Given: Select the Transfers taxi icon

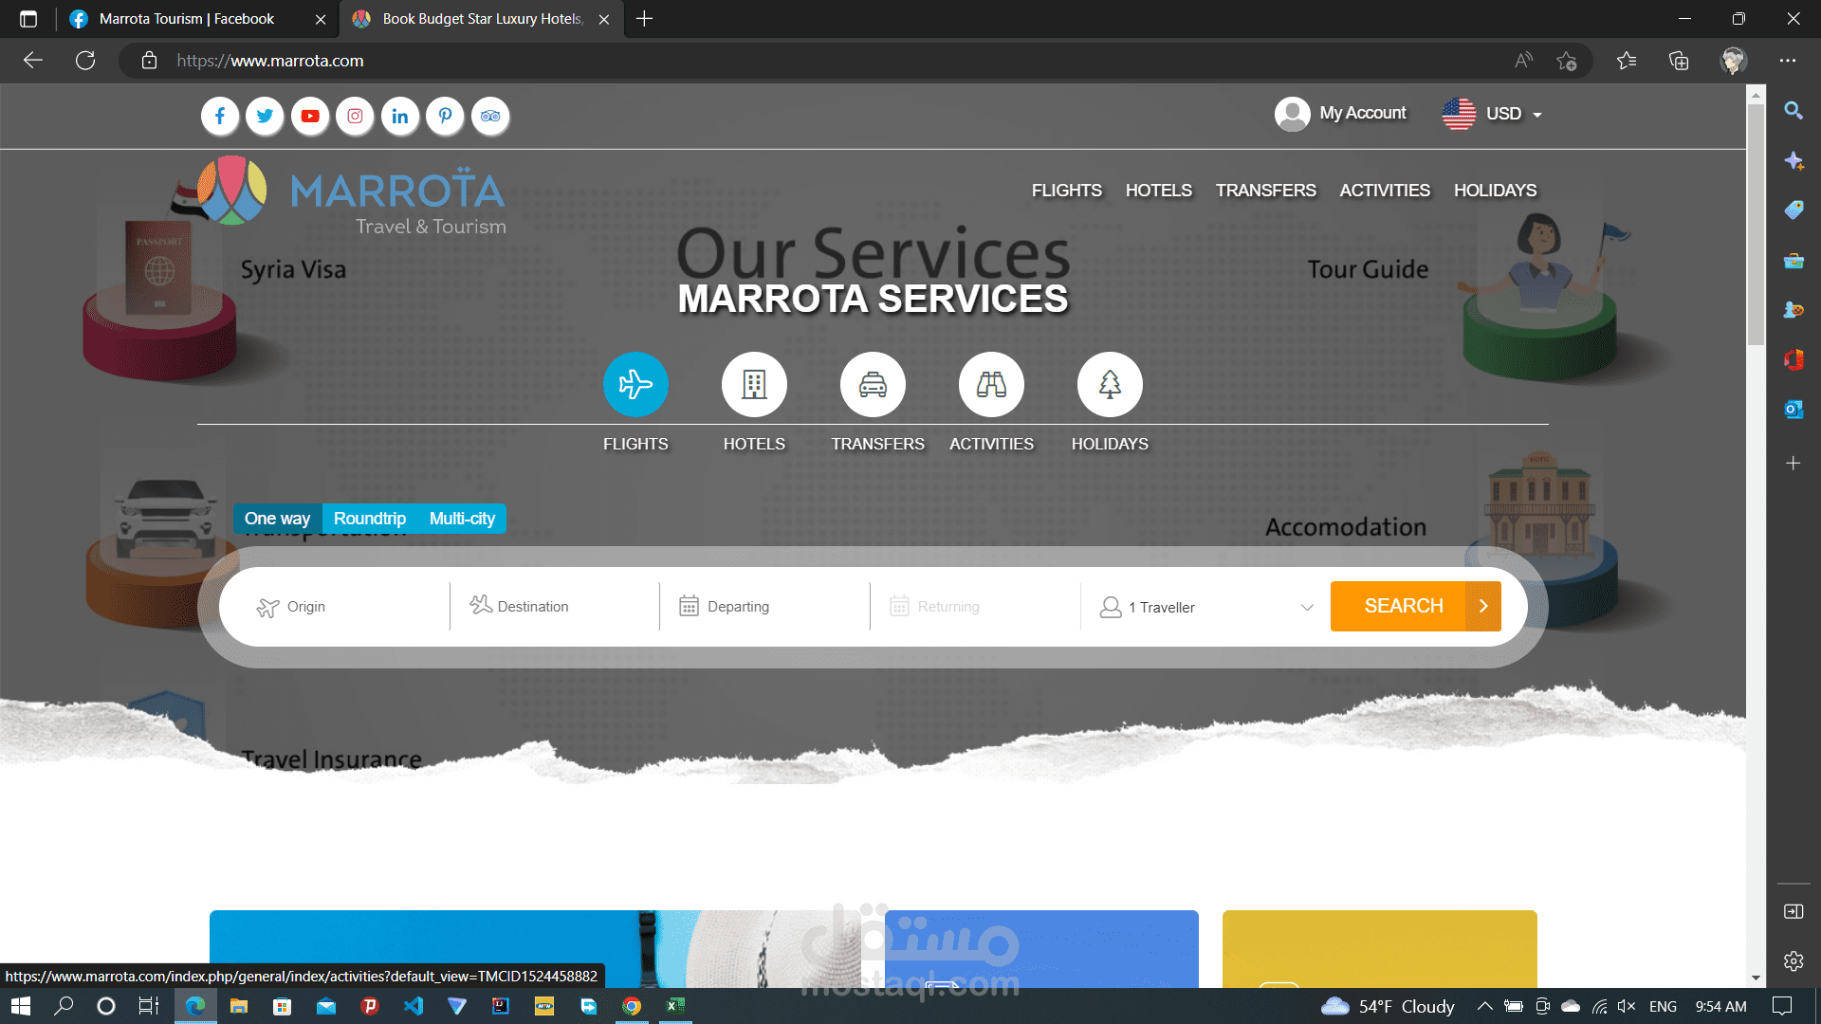Looking at the screenshot, I should (873, 384).
